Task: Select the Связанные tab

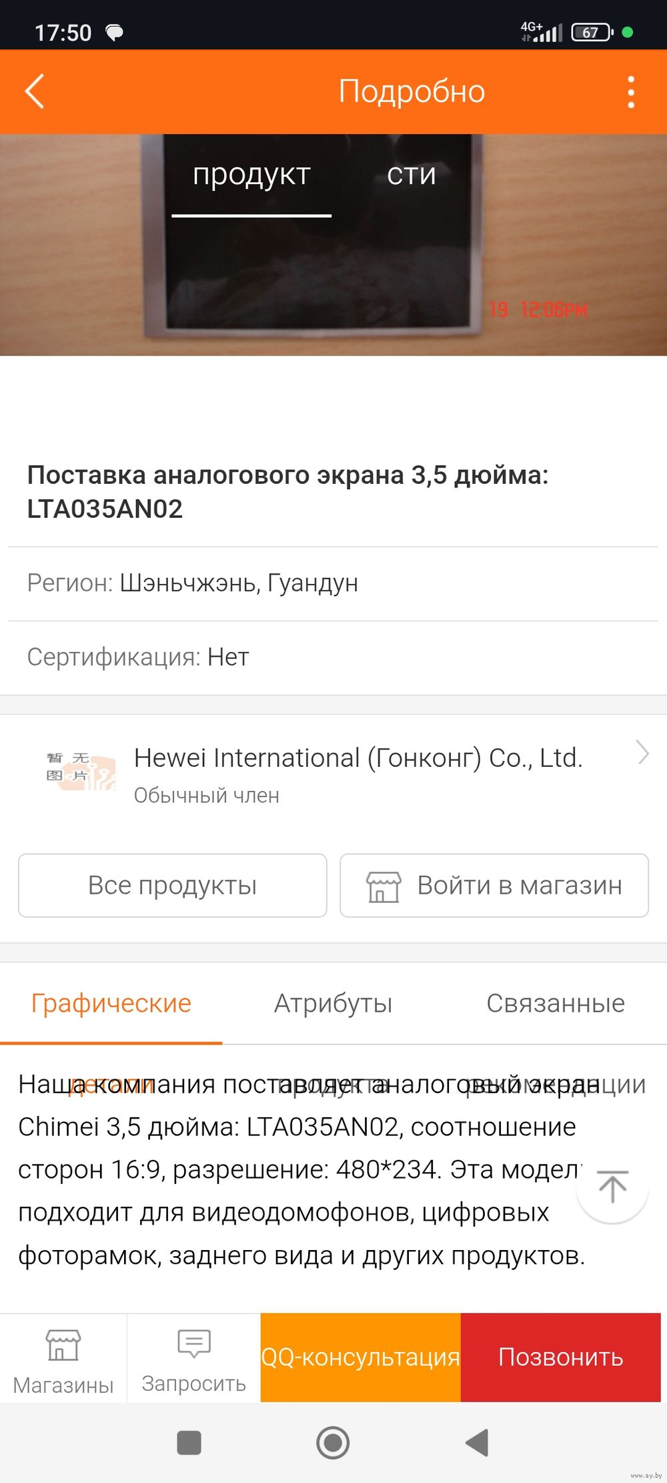Action: tap(556, 1003)
